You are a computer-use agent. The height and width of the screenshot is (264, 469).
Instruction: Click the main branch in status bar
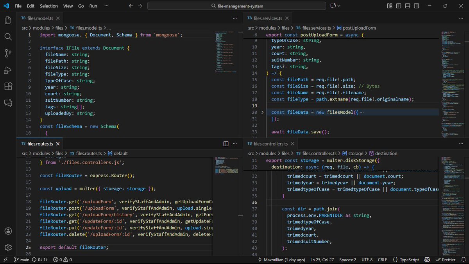(x=21, y=260)
